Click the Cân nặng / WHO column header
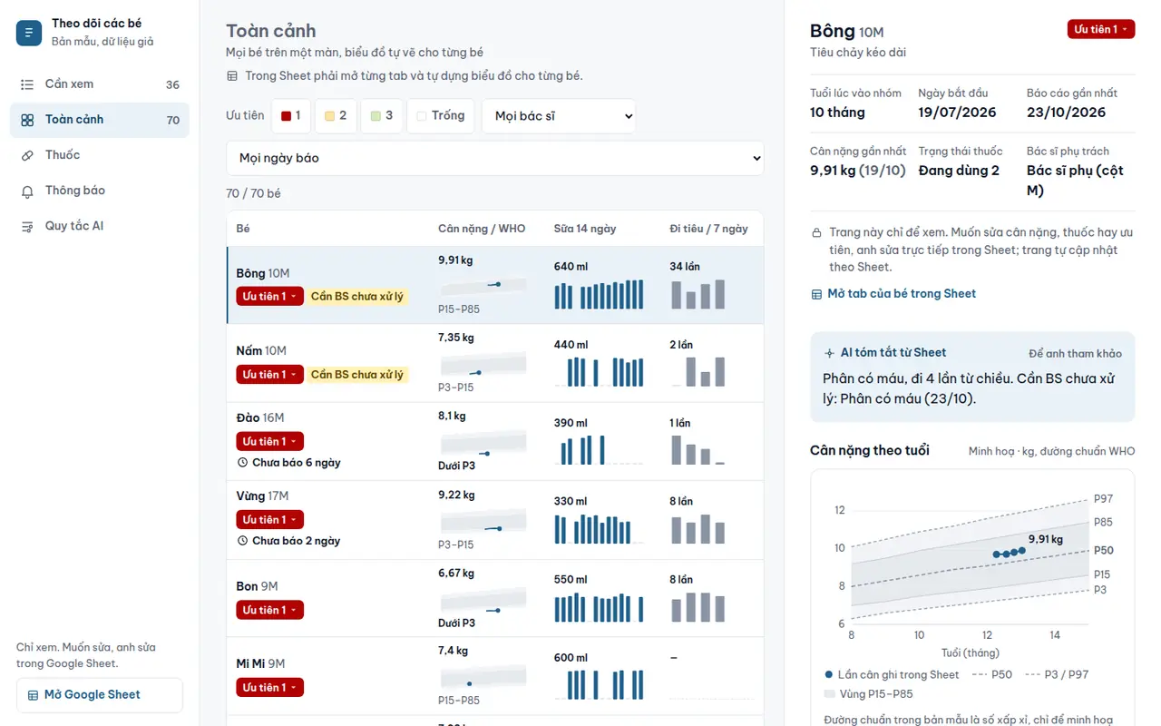 (x=482, y=229)
